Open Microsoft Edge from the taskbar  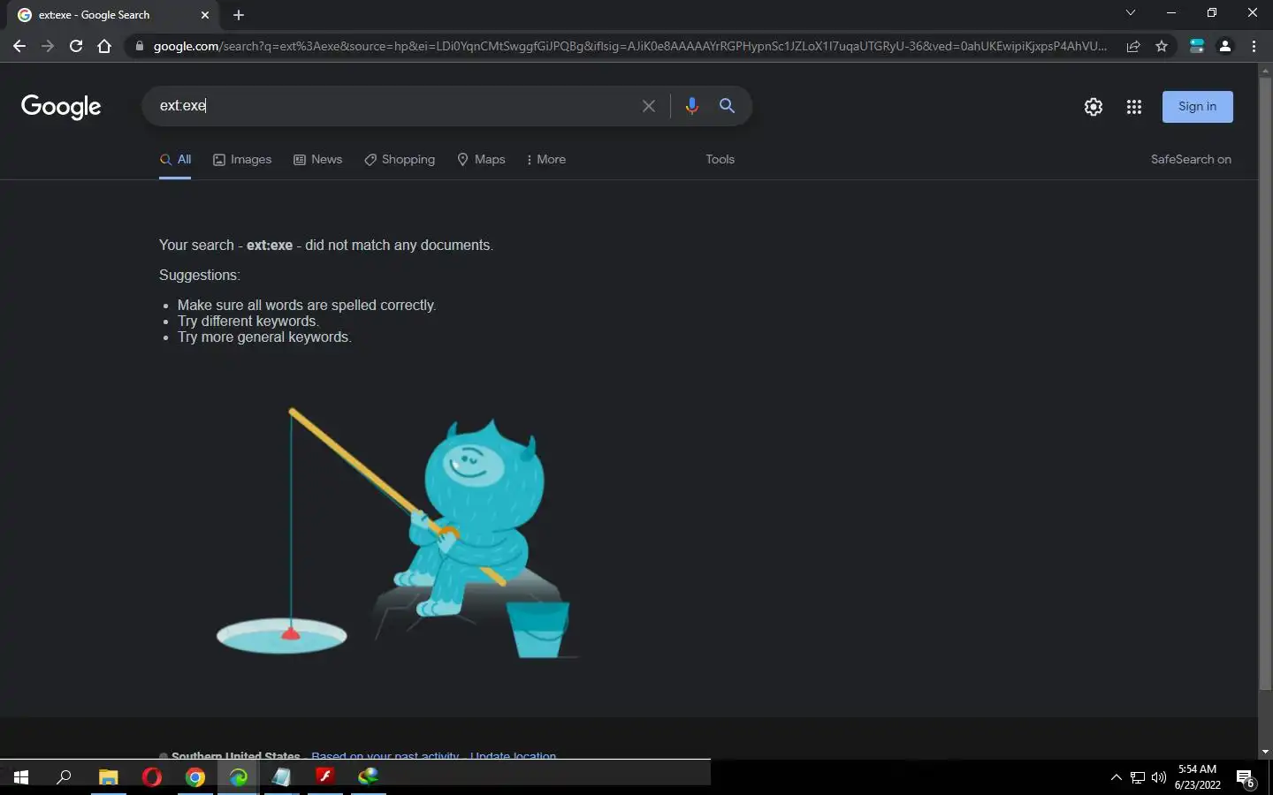point(239,777)
